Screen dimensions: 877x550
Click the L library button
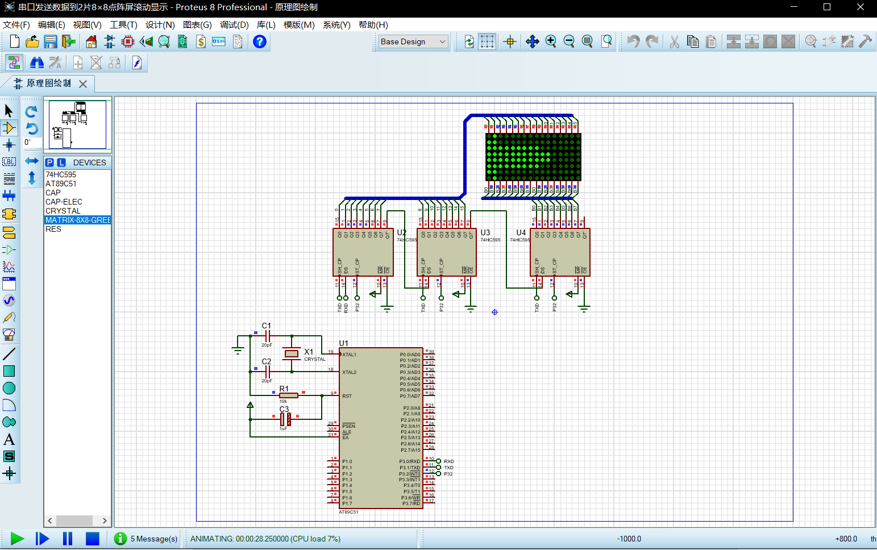(61, 163)
